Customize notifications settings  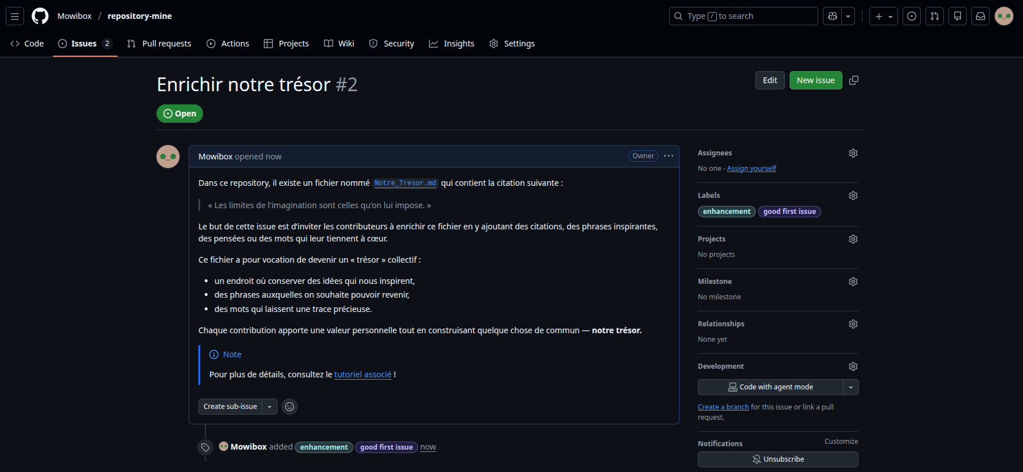841,442
